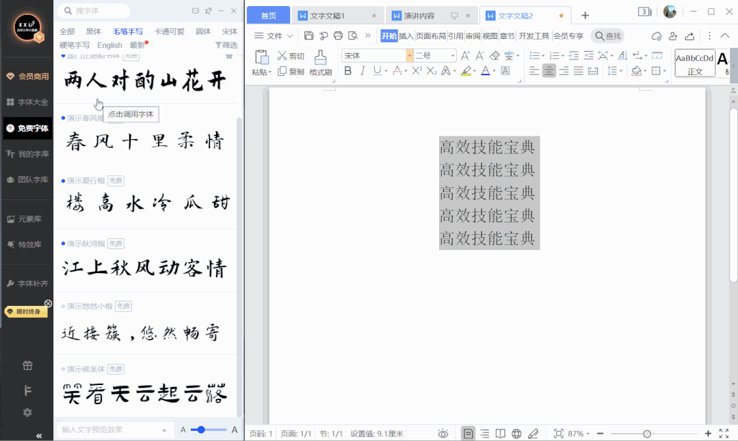Select center text alignment in the ribbon
Viewport: 738px width, 441px height.
coord(549,71)
